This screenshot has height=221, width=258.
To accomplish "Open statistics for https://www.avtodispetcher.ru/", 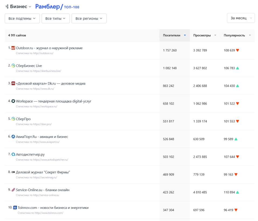I will 42,160.
